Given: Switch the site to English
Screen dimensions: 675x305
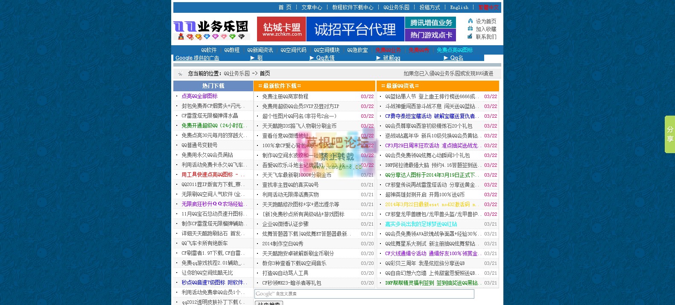Looking at the screenshot, I should 459,7.
